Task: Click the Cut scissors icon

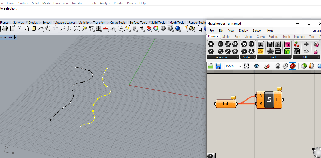Action: point(20,28)
